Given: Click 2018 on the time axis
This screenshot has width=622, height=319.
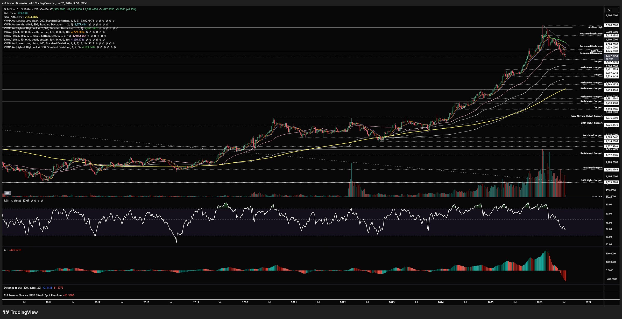Looking at the screenshot, I should (x=146, y=302).
